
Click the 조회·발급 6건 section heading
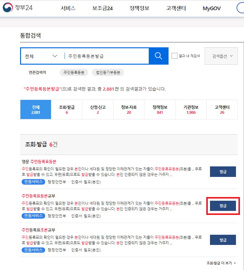[x=41, y=144]
